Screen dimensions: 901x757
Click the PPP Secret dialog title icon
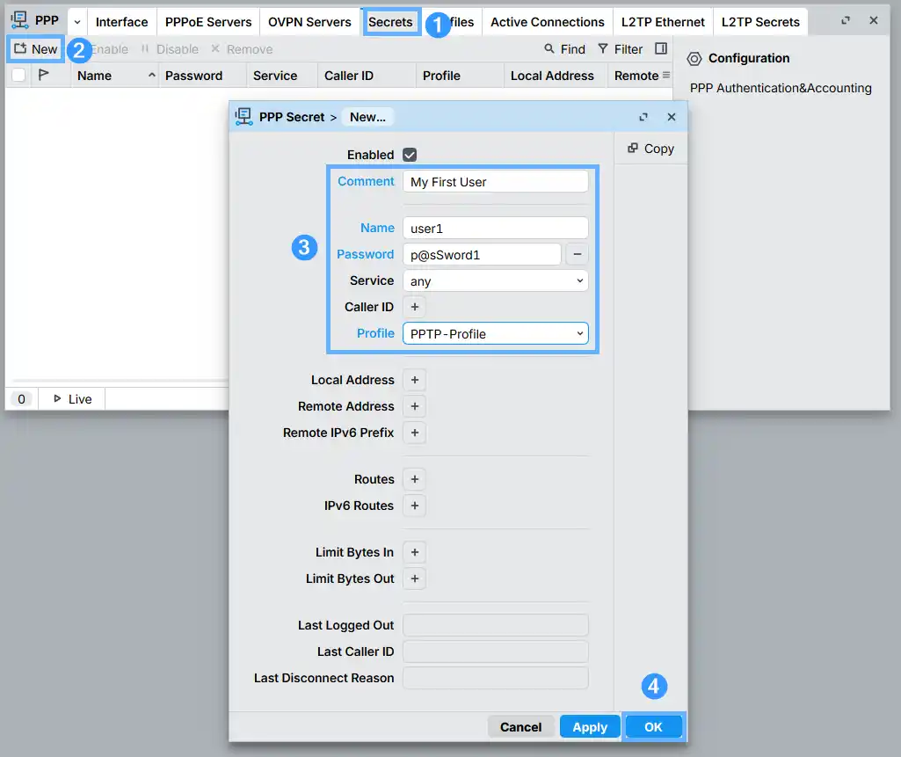(243, 117)
